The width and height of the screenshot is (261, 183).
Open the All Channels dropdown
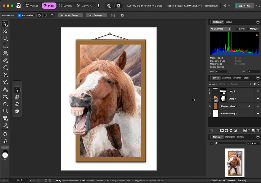coord(220,29)
